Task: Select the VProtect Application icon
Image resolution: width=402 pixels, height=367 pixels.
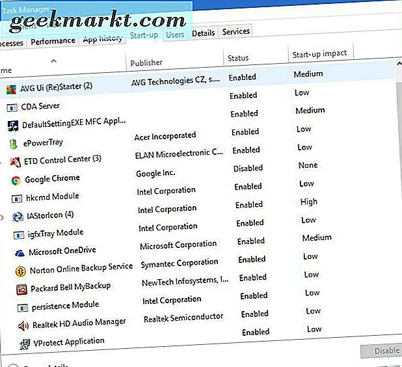Action: tap(25, 343)
